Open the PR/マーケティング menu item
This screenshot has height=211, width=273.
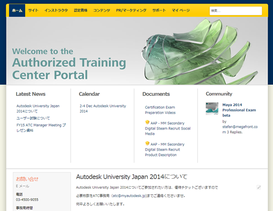(x=131, y=11)
